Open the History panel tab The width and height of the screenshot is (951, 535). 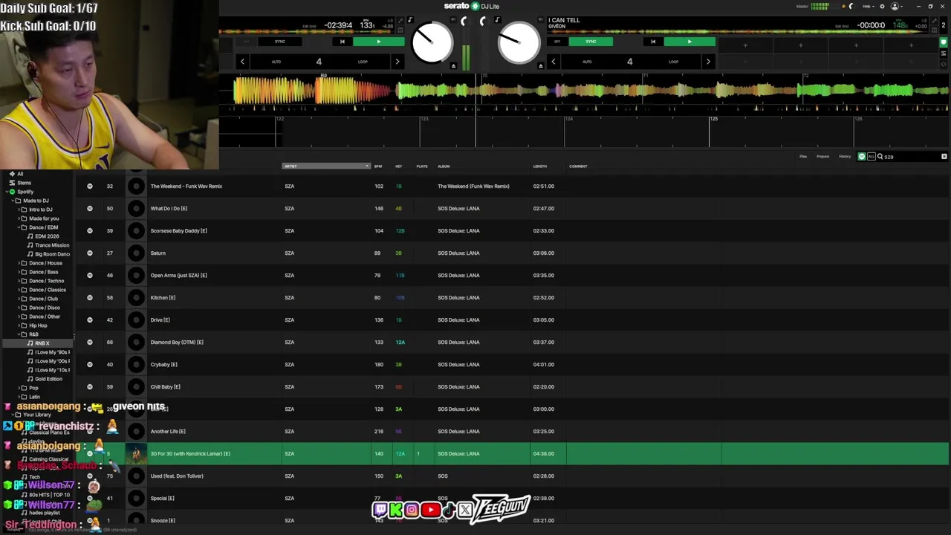pyautogui.click(x=845, y=157)
